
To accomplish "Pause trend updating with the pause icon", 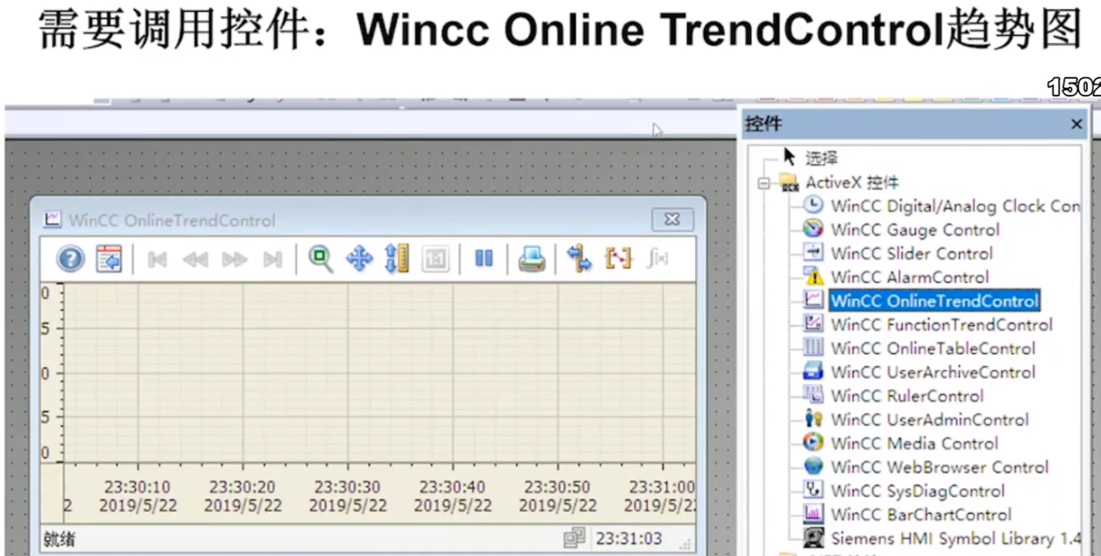I will click(x=483, y=259).
